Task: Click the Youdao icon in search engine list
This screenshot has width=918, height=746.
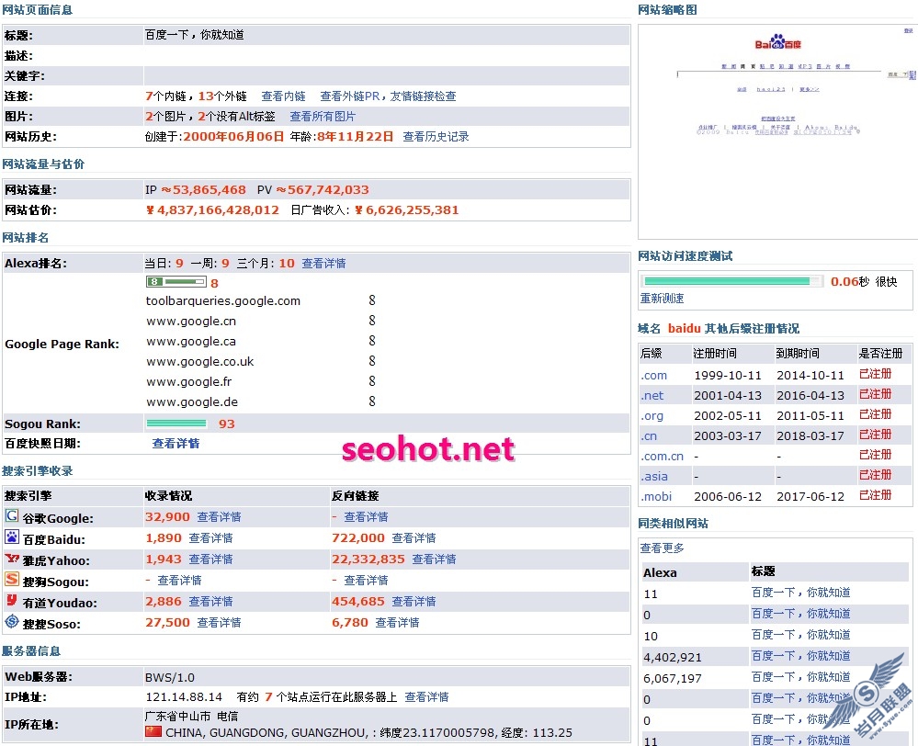Action: click(x=12, y=601)
